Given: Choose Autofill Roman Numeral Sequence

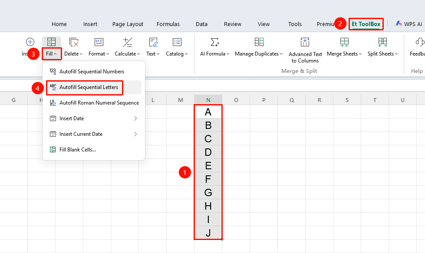Looking at the screenshot, I should point(94,103).
